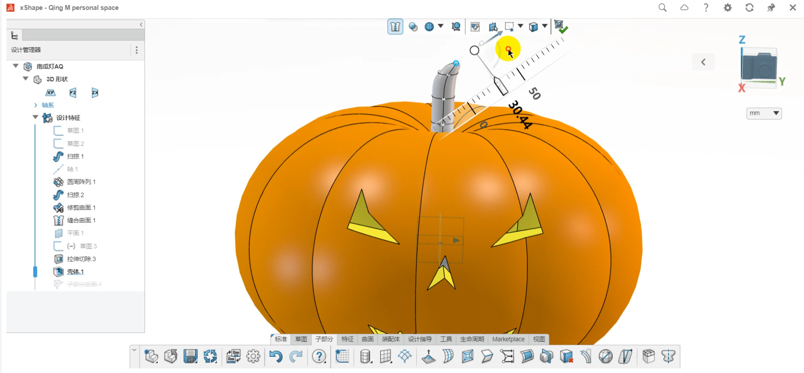Toggle the active stitch-surface tool in top toolbar
Screen dimensions: 804x373
(395, 27)
